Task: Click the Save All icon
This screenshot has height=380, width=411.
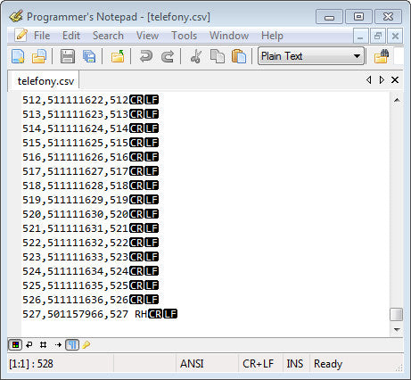Action: 89,56
